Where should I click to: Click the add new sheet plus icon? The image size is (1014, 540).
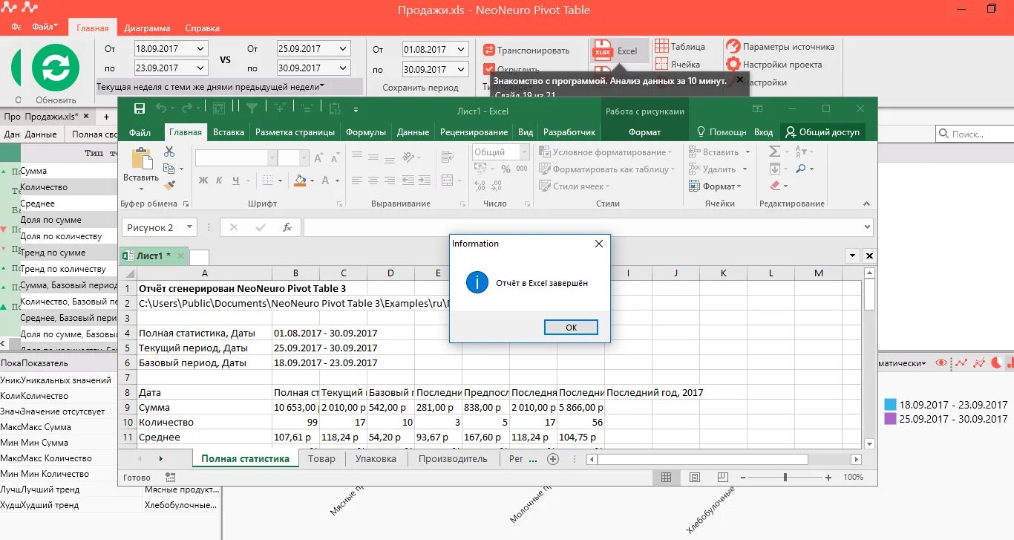tap(553, 459)
